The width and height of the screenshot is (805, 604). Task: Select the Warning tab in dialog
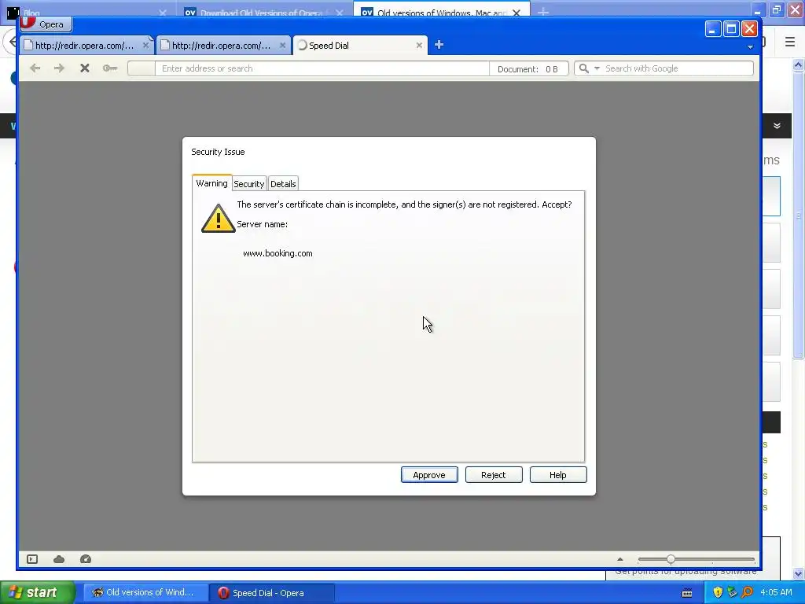pyautogui.click(x=211, y=183)
